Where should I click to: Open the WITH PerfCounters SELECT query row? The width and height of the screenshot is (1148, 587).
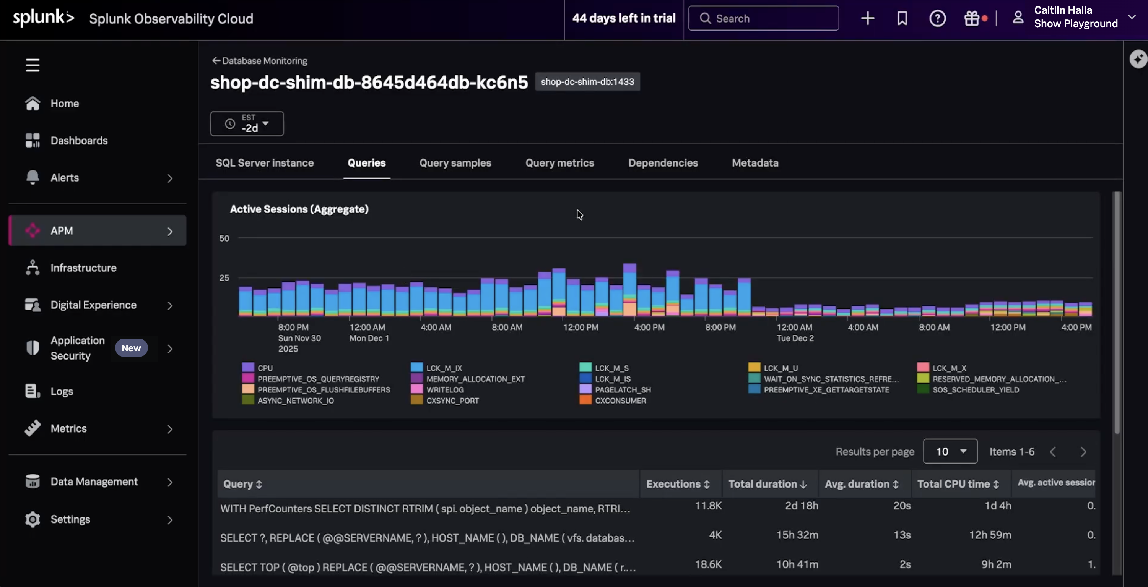pyautogui.click(x=656, y=508)
